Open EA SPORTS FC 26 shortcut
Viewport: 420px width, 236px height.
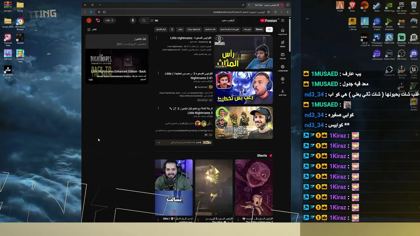(8, 72)
